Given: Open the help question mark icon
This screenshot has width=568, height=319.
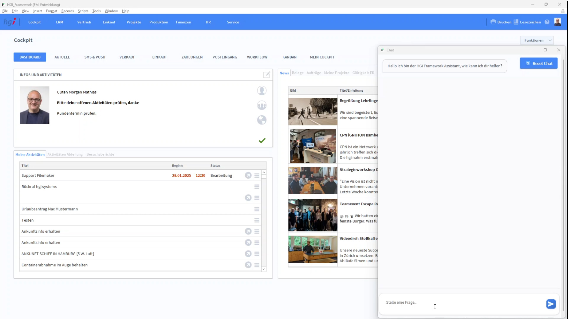Looking at the screenshot, I should pyautogui.click(x=547, y=22).
